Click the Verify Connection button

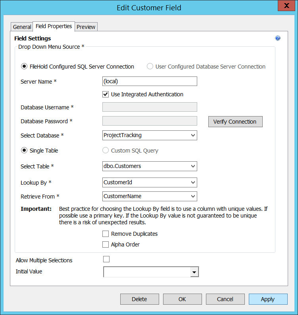coord(235,122)
